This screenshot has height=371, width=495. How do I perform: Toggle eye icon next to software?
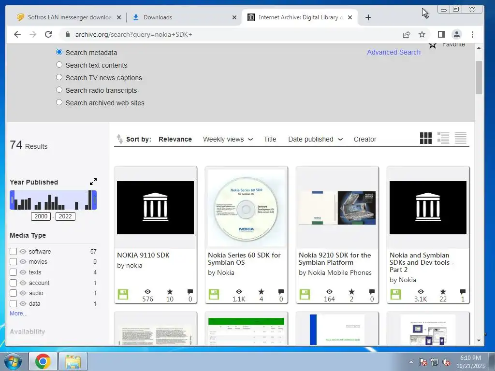coord(23,251)
